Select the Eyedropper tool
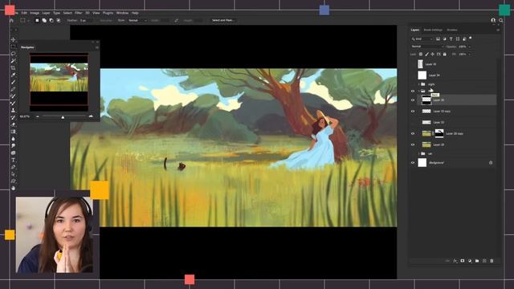This screenshot has width=514, height=289. [13, 75]
